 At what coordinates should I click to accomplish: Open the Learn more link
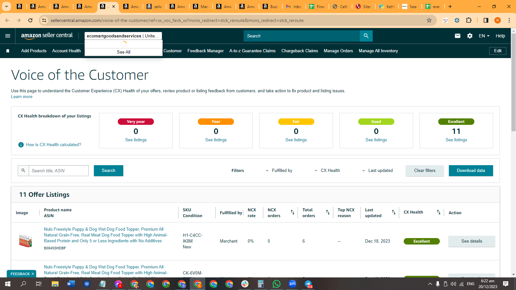pos(22,97)
